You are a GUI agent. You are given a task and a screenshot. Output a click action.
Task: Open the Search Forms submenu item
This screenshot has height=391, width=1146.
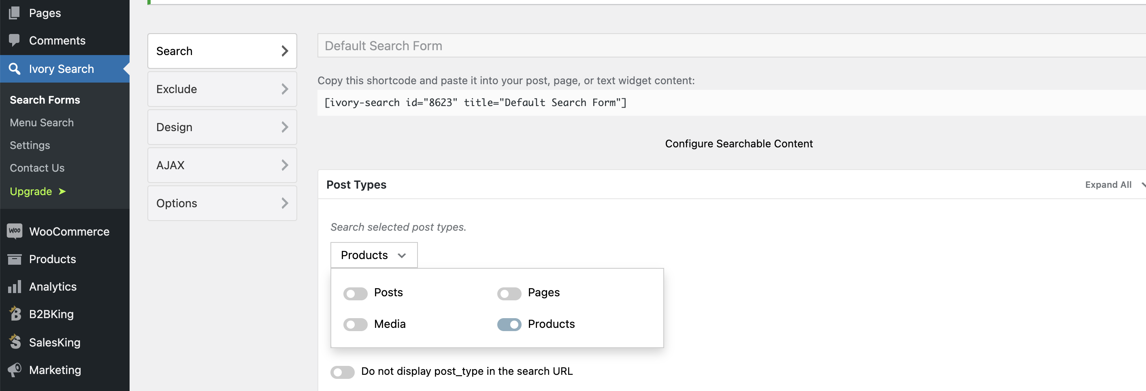click(x=45, y=100)
